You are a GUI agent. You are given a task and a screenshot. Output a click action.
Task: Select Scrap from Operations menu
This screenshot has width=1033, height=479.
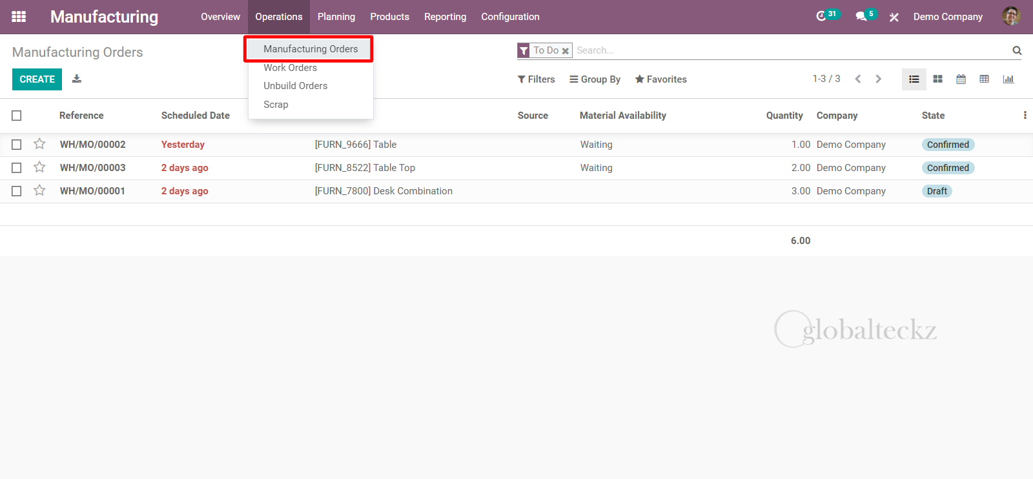(x=276, y=105)
